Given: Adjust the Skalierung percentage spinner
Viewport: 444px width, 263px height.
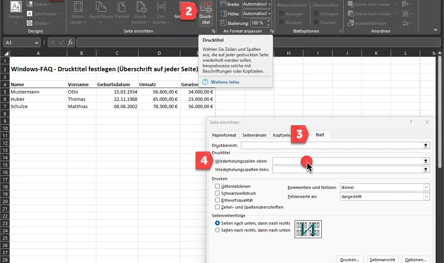Looking at the screenshot, I should [x=269, y=23].
